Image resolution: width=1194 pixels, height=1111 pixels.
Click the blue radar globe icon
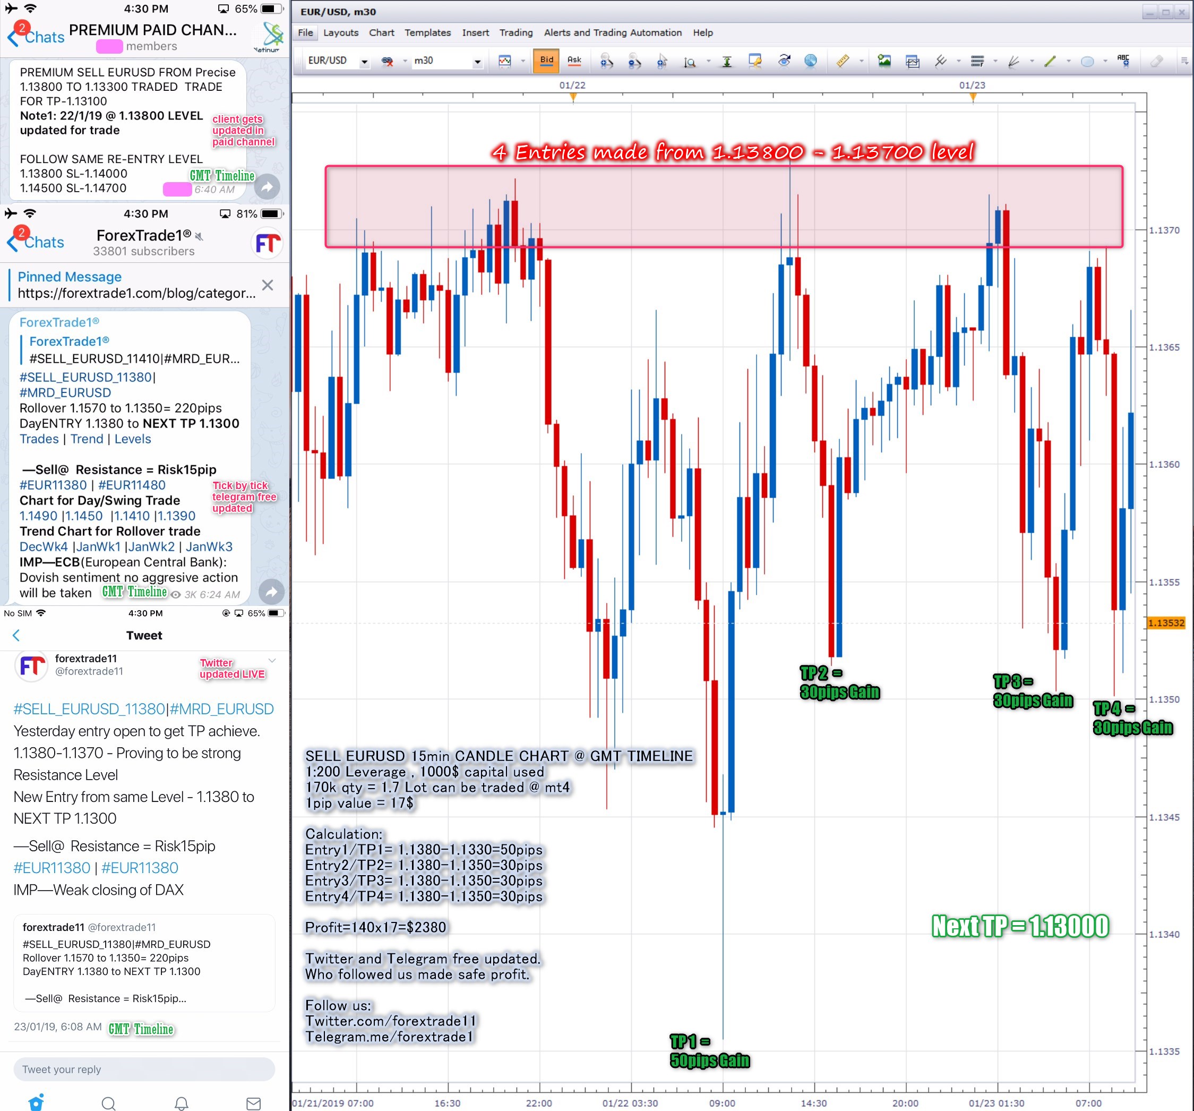(x=811, y=61)
